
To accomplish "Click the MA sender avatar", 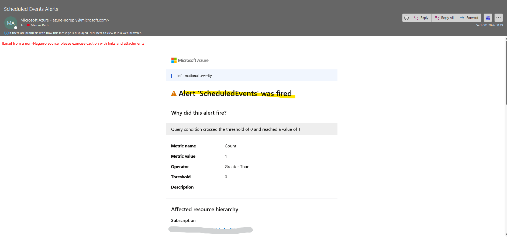I will 11,23.
